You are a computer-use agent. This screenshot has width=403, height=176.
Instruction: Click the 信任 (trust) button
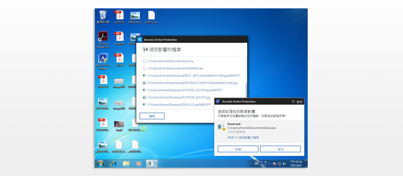(x=280, y=149)
